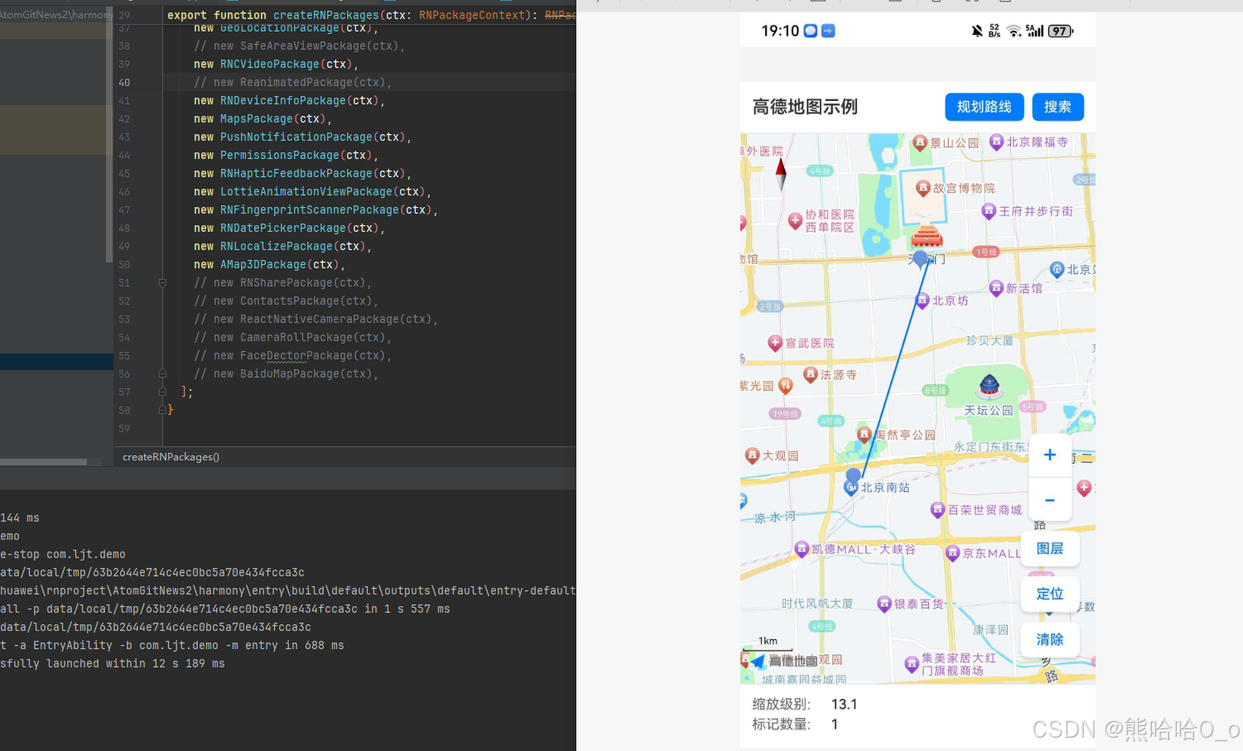Image resolution: width=1243 pixels, height=751 pixels.
Task: Select the 宣武医院 hospital marker
Action: pos(775,343)
